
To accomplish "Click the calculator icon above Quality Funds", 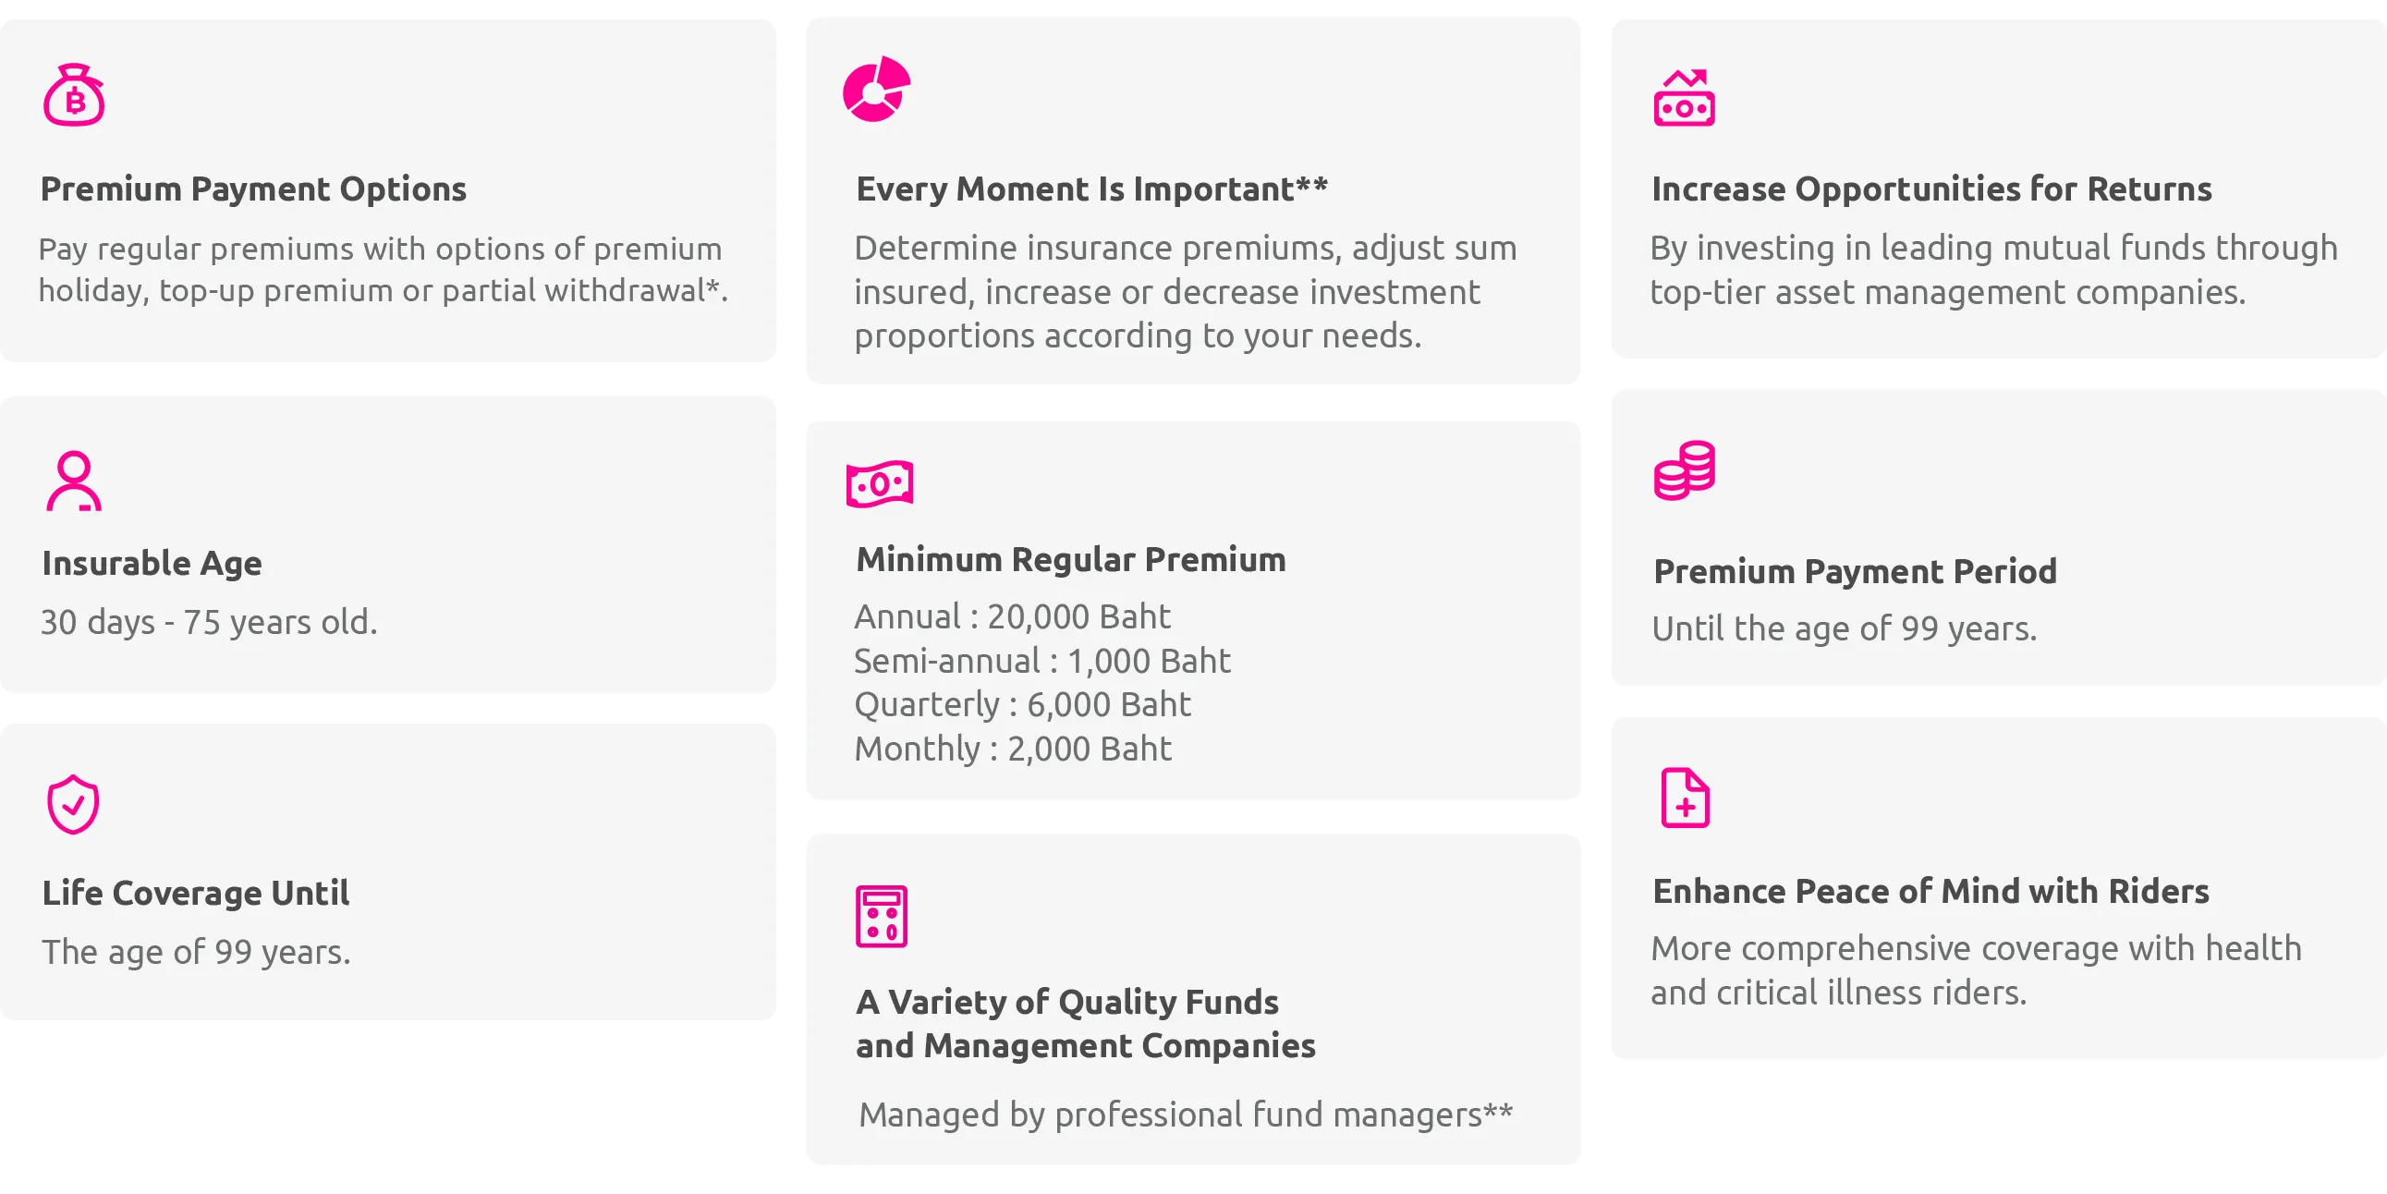I will (882, 916).
